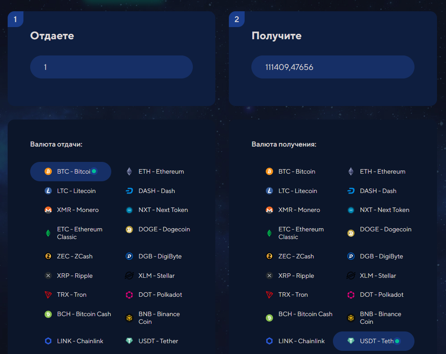Screen dimensions: 446x354
Task: Click the DigiByte icon under Валюта получения
Action: pos(350,256)
